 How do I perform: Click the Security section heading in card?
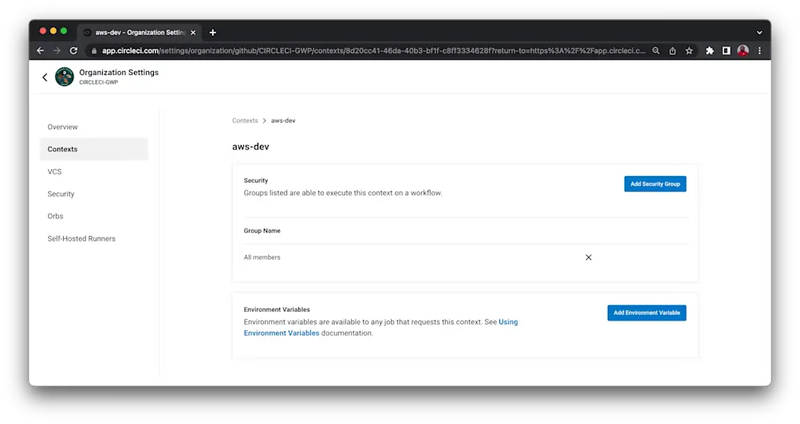[255, 180]
